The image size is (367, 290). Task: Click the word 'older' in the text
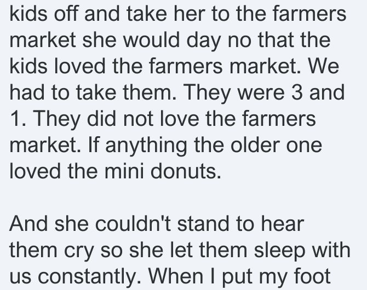click(255, 145)
